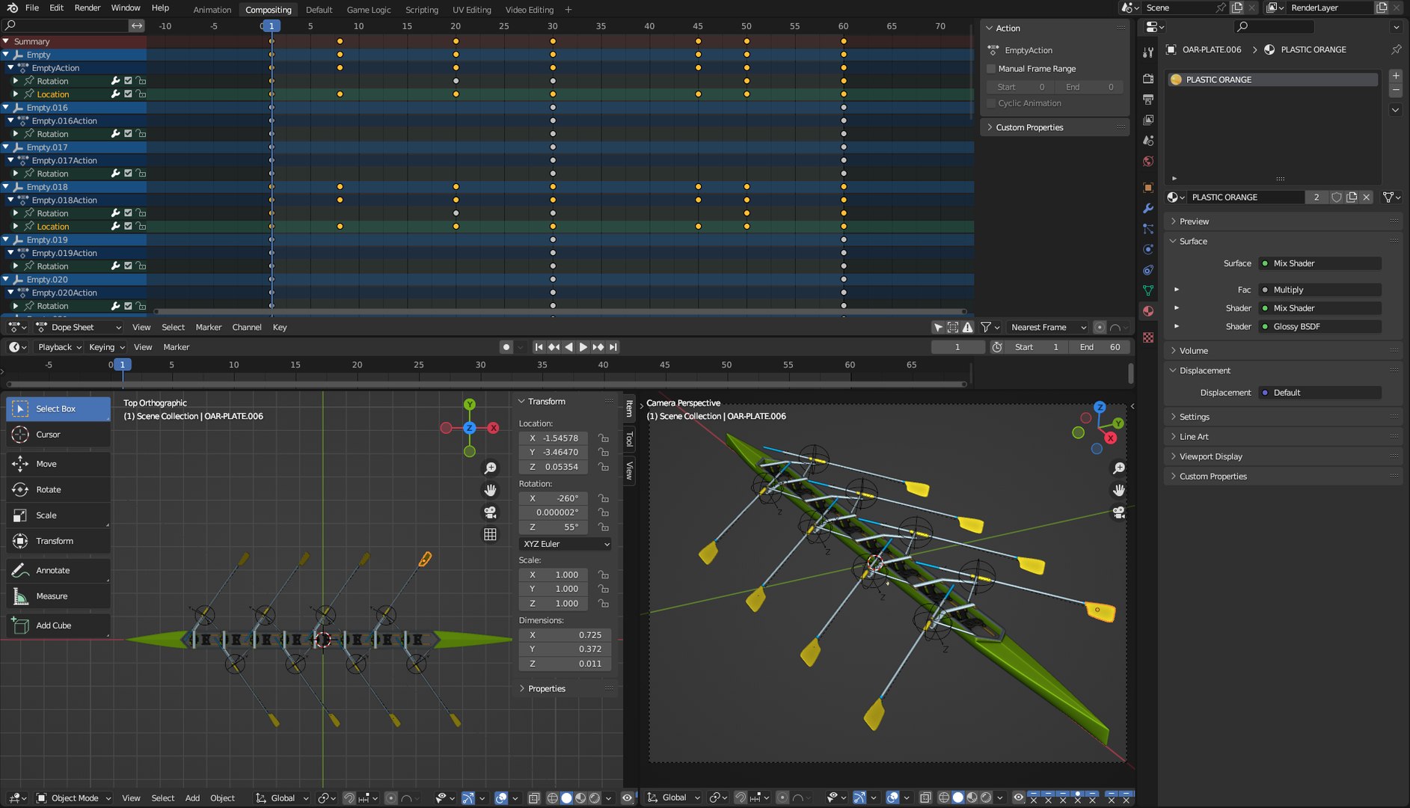Toggle fake user shield for PLASTIC ORANGE
The image size is (1410, 808).
tap(1337, 198)
